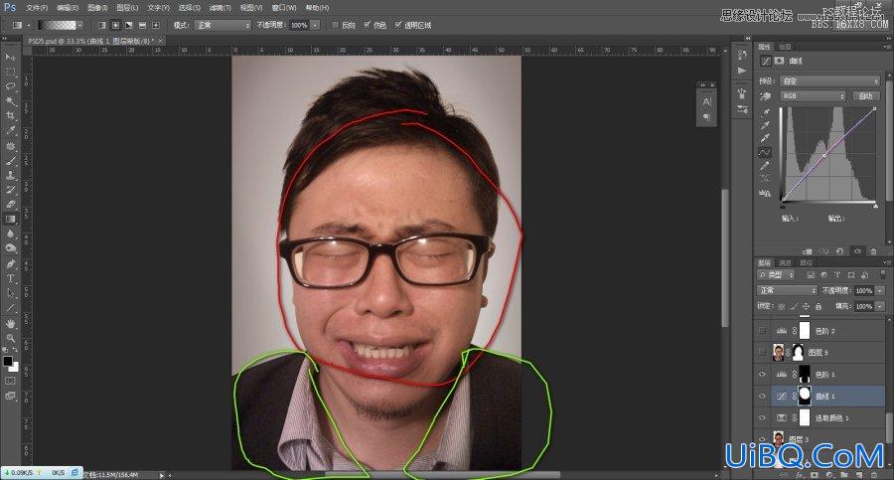The height and width of the screenshot is (480, 894).
Task: Select the Pen tool
Action: pyautogui.click(x=10, y=263)
